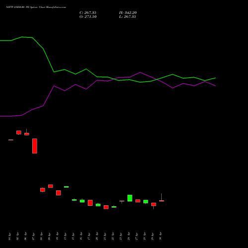248x248 pixels.
Task: Select the small green candle above 22 Apr
Action: click(114, 207)
